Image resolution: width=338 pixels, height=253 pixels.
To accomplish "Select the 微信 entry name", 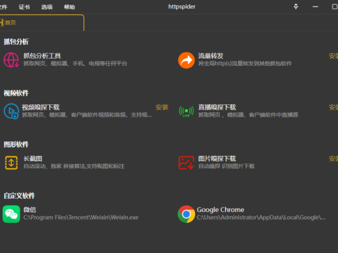I will click(29, 210).
